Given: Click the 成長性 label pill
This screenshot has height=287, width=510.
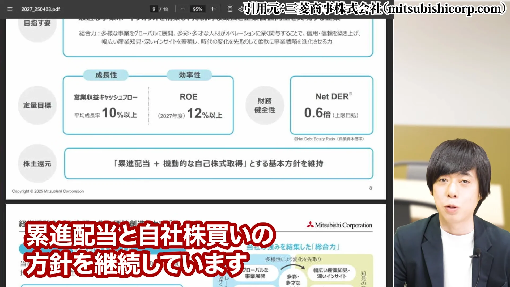Looking at the screenshot, I should point(106,75).
